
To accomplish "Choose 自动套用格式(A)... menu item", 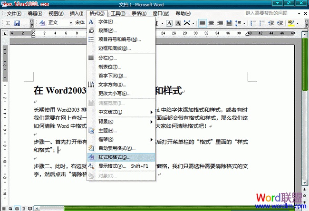I will tap(121, 148).
